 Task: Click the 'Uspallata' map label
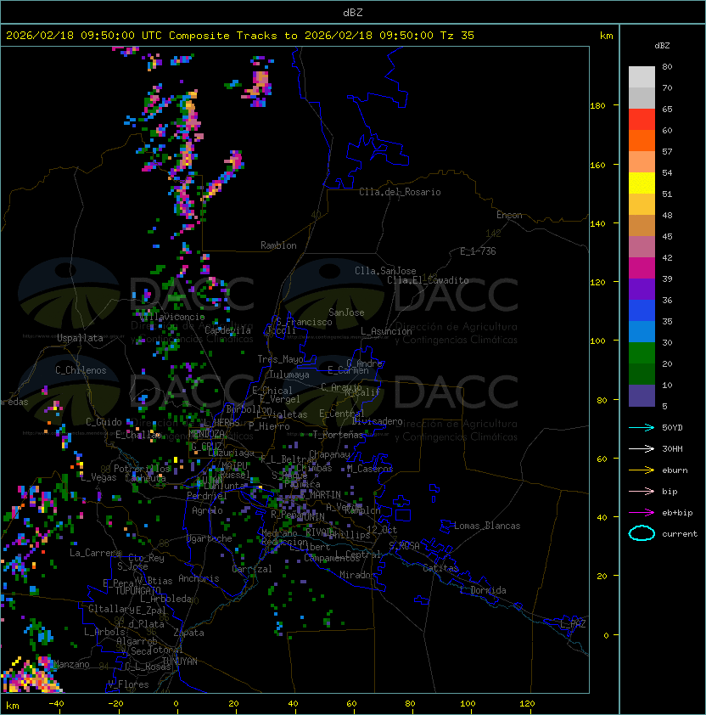click(81, 338)
